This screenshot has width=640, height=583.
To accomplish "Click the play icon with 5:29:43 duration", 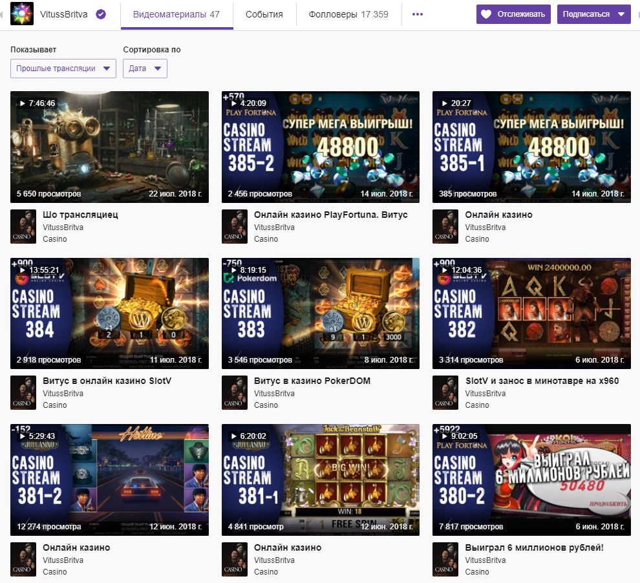I will pyautogui.click(x=23, y=436).
